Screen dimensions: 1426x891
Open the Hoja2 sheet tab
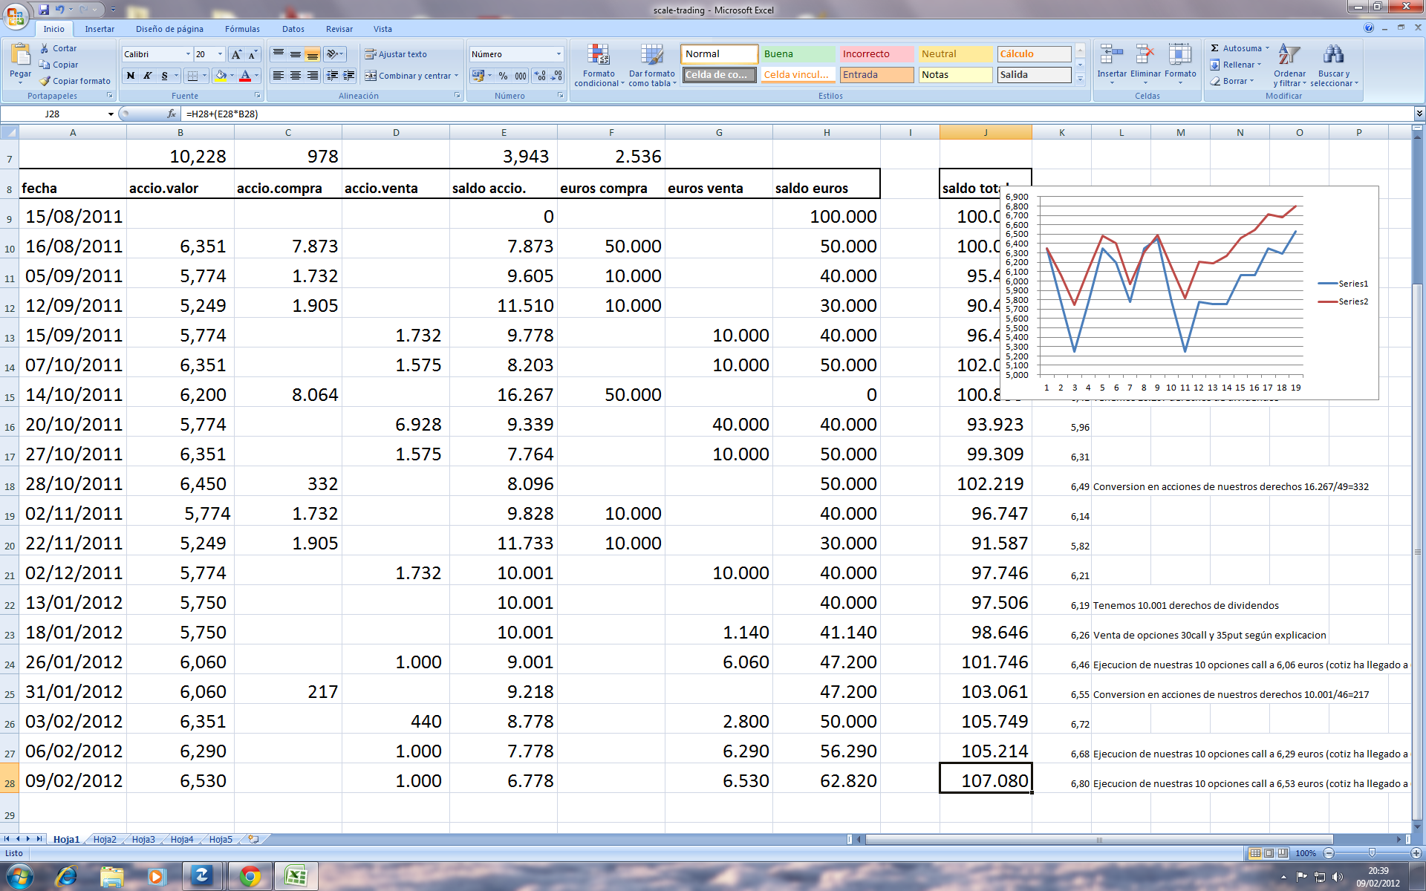tap(105, 839)
